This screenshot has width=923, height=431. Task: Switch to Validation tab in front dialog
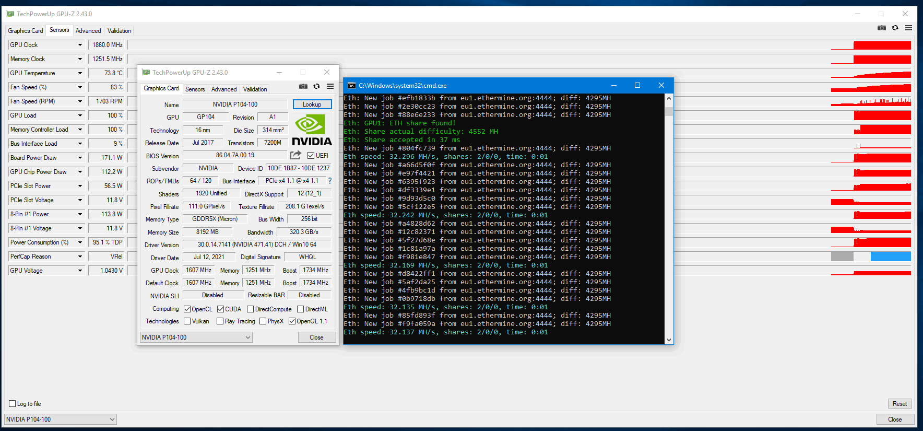[255, 89]
